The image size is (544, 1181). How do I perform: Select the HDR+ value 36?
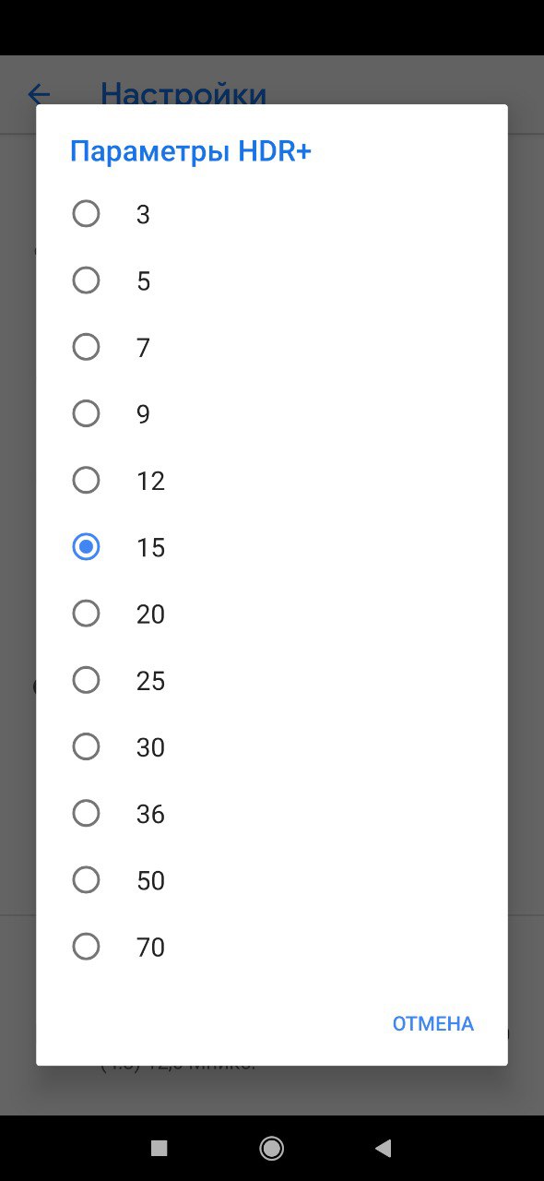coord(86,813)
